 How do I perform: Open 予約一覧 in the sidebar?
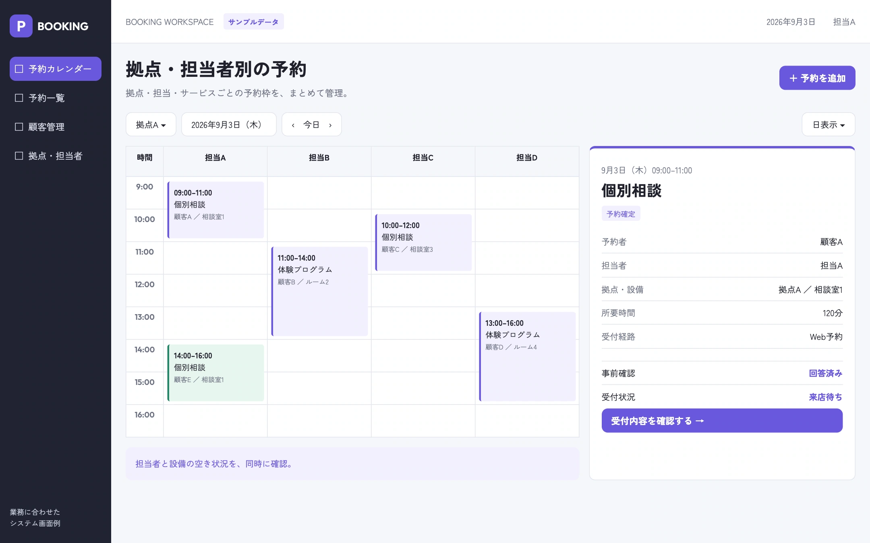(56, 98)
